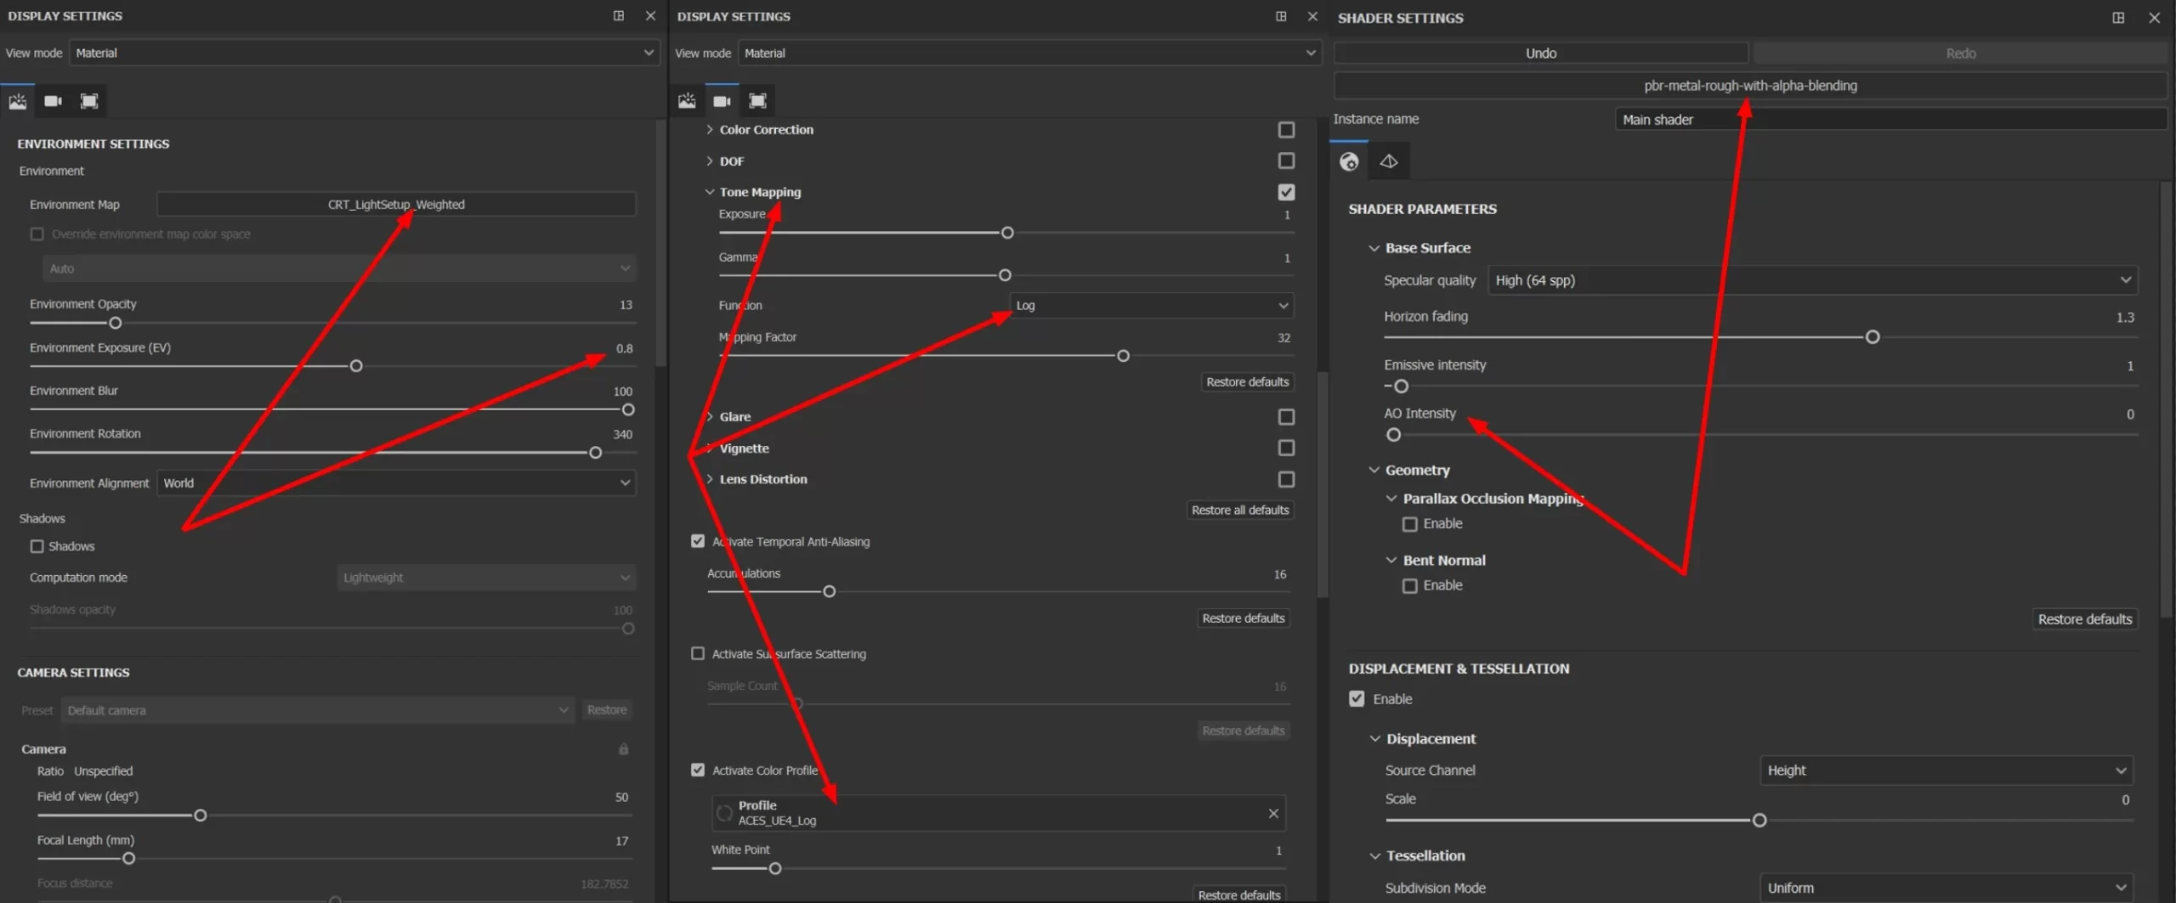
Task: Click Restore all defaults button
Action: pos(1240,510)
